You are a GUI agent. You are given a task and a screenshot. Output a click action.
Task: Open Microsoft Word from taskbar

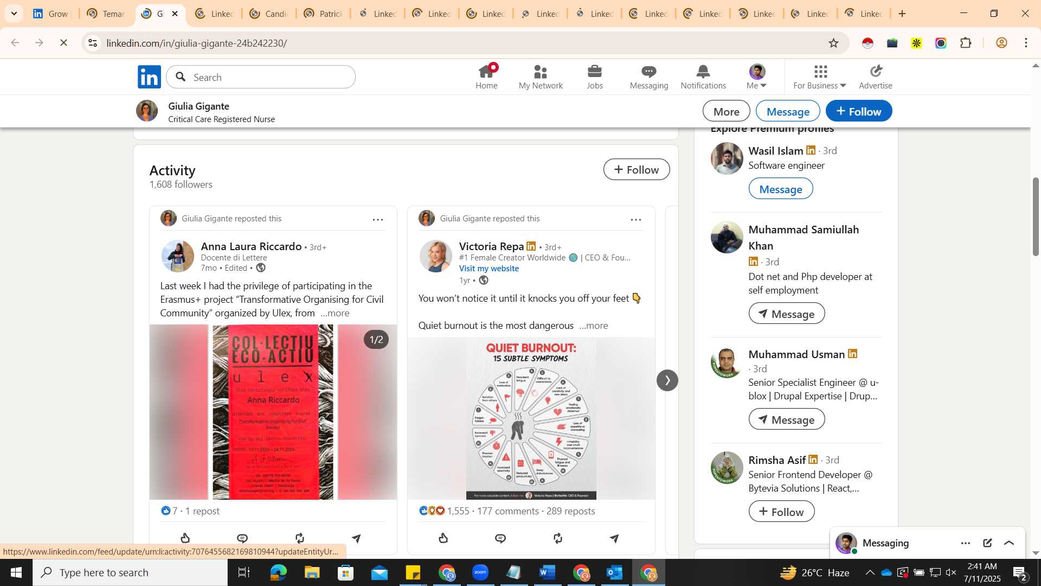(548, 572)
